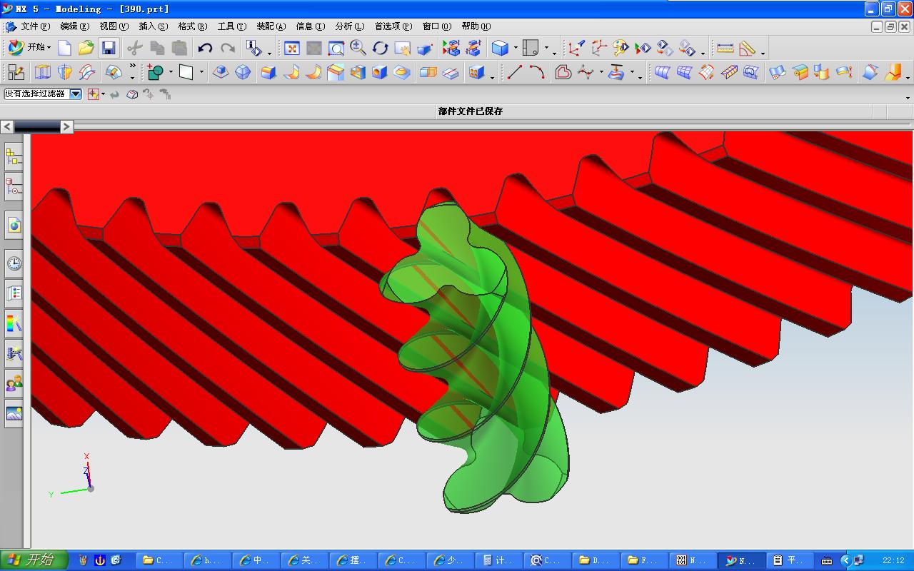Image resolution: width=914 pixels, height=571 pixels.
Task: Click the right scroll arrow above the viewport
Action: point(66,126)
